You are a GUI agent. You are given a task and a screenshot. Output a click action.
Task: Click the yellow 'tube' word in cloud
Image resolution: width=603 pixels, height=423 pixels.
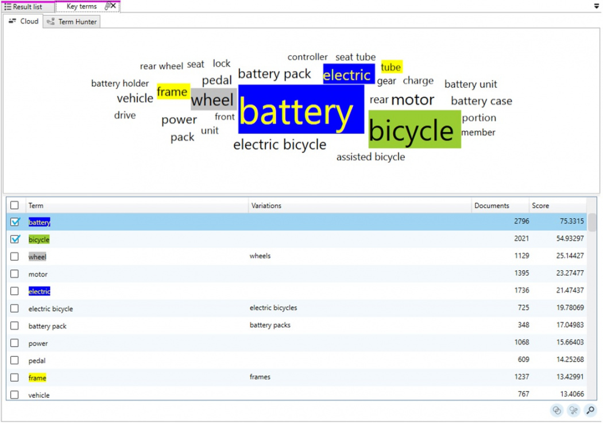pos(392,67)
